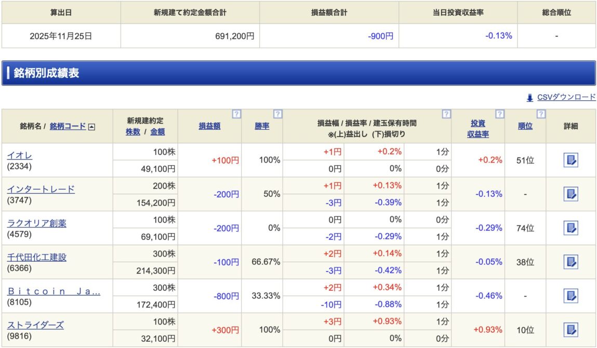Screen dimensions: 597x348
Task: Sort table by 順位 column
Action: pos(525,126)
